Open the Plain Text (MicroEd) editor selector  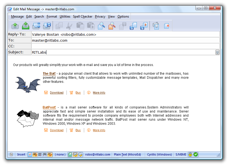click(127, 154)
